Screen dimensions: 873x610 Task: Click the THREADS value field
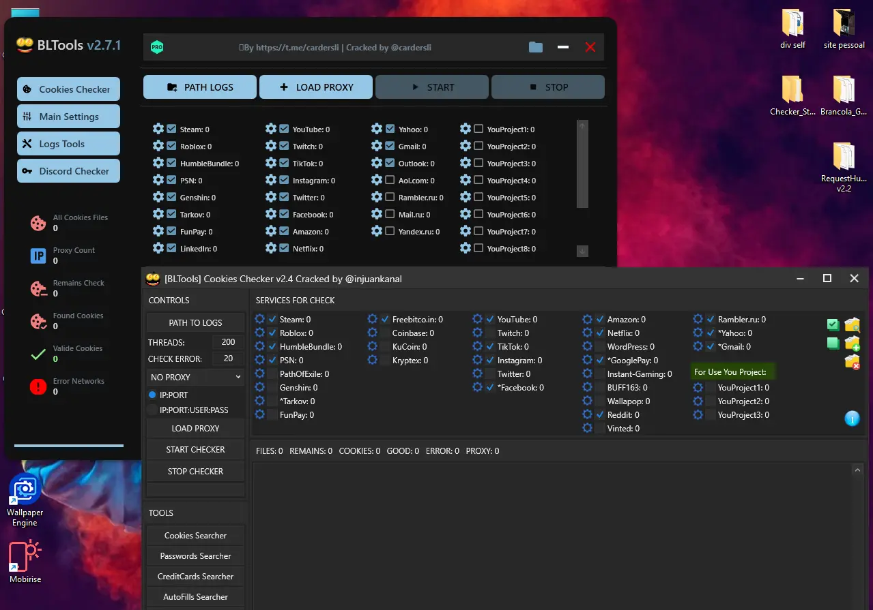point(228,342)
